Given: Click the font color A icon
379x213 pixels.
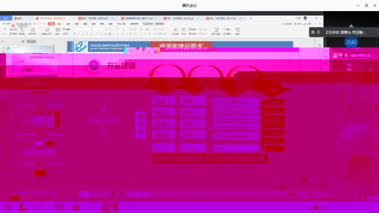Looking at the screenshot, I should [91, 34].
